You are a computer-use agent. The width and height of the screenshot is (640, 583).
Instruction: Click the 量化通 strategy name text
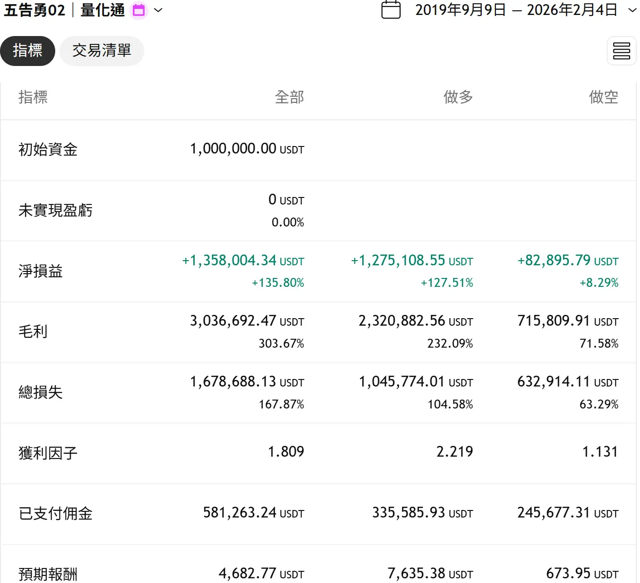[x=102, y=10]
